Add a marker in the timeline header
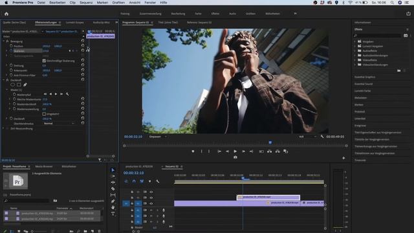 (x=149, y=181)
